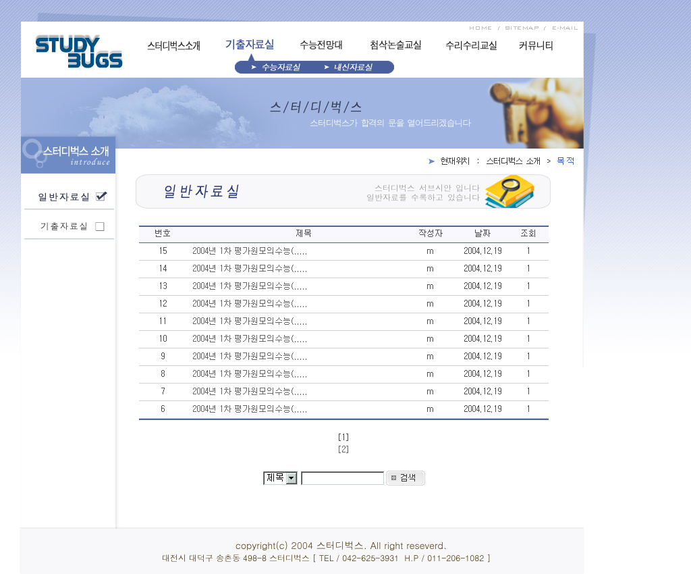Toggle the 일반자료실 checkbox
The height and width of the screenshot is (574, 691).
pyautogui.click(x=101, y=197)
